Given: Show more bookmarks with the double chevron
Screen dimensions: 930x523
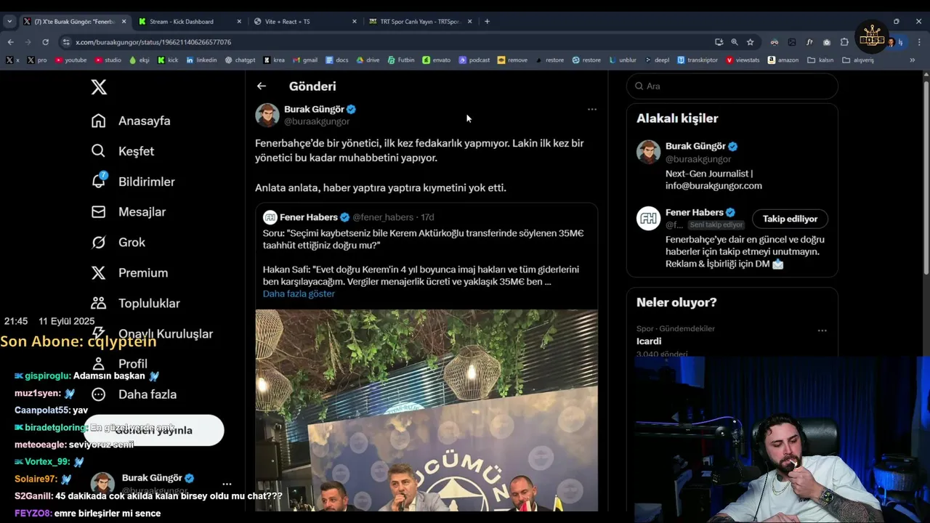Looking at the screenshot, I should pyautogui.click(x=913, y=60).
